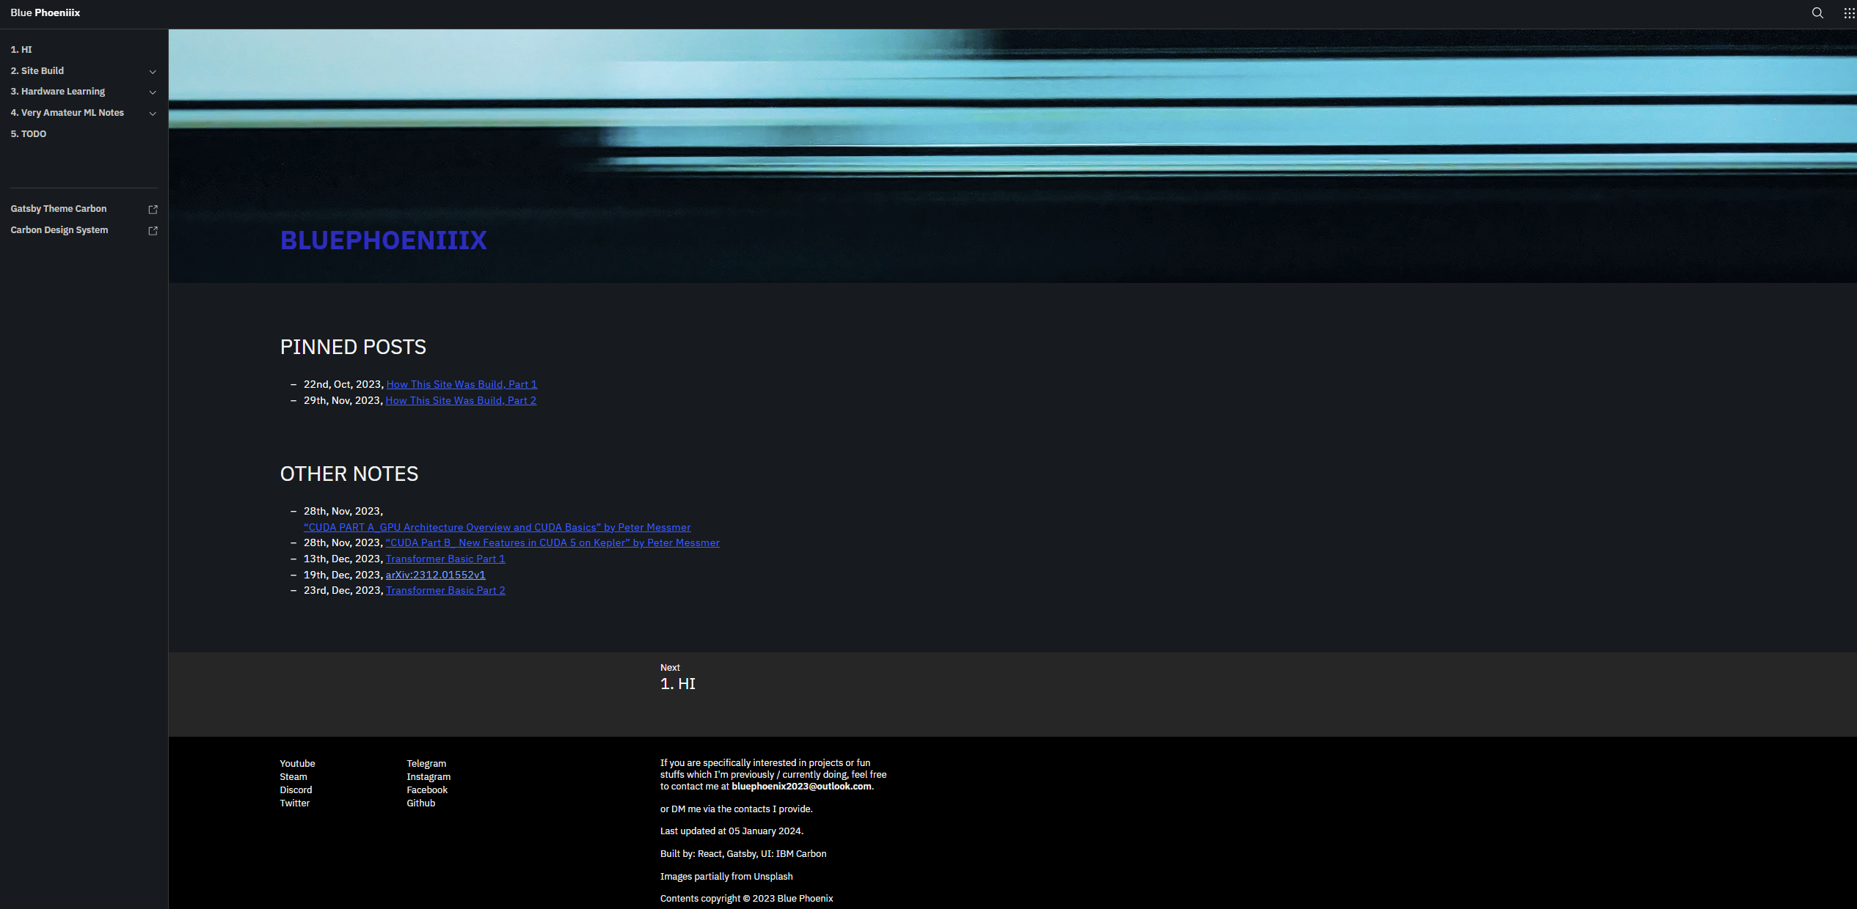This screenshot has height=909, width=1857.
Task: Click 'Last updated at 05 January 2024' text
Action: (x=732, y=831)
